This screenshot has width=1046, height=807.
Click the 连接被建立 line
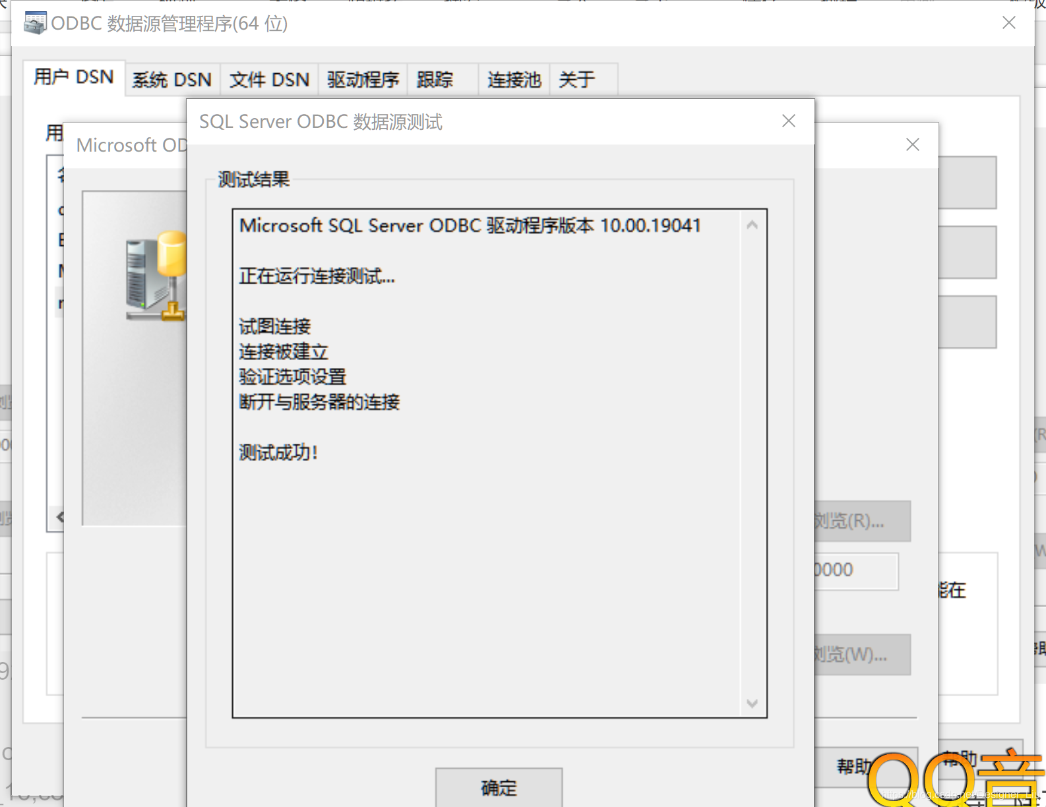coord(284,351)
